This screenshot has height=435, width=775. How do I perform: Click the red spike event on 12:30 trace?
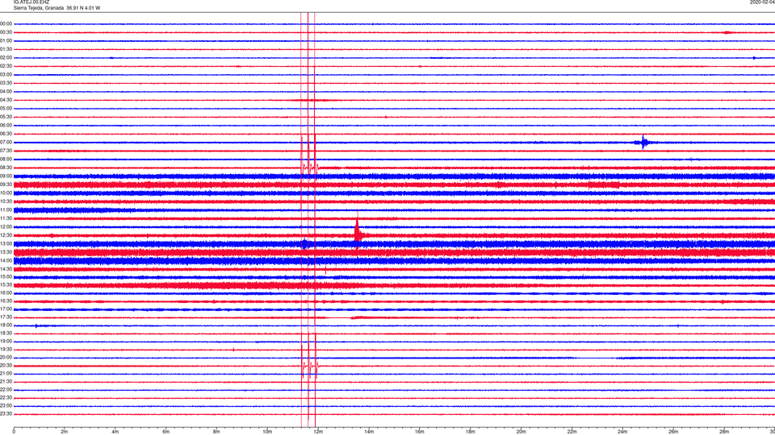(358, 232)
